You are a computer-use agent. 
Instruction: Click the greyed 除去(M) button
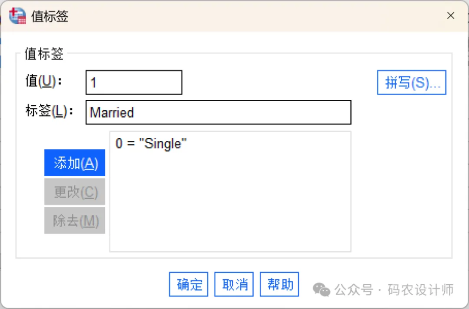coord(75,221)
